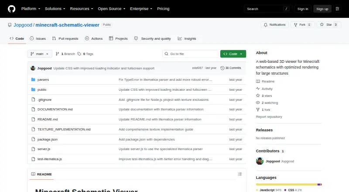This screenshot has height=192, width=349.
Task: Click the Sign up button
Action: 322,9
